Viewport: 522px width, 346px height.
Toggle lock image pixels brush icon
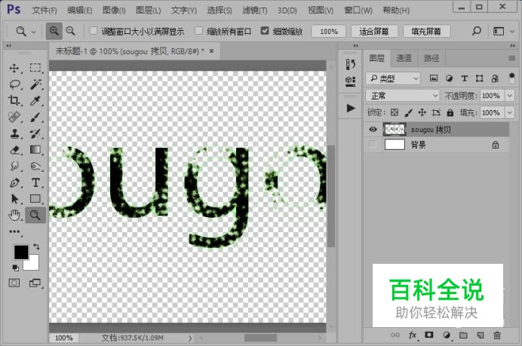coord(408,113)
